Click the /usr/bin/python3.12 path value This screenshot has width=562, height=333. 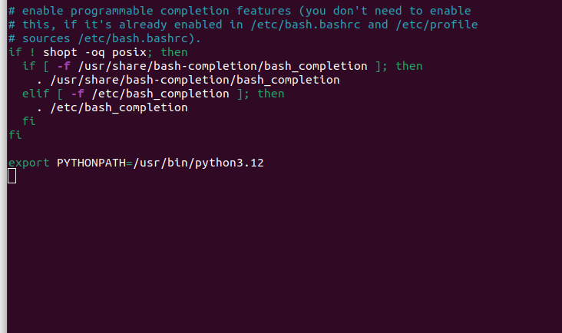click(199, 163)
